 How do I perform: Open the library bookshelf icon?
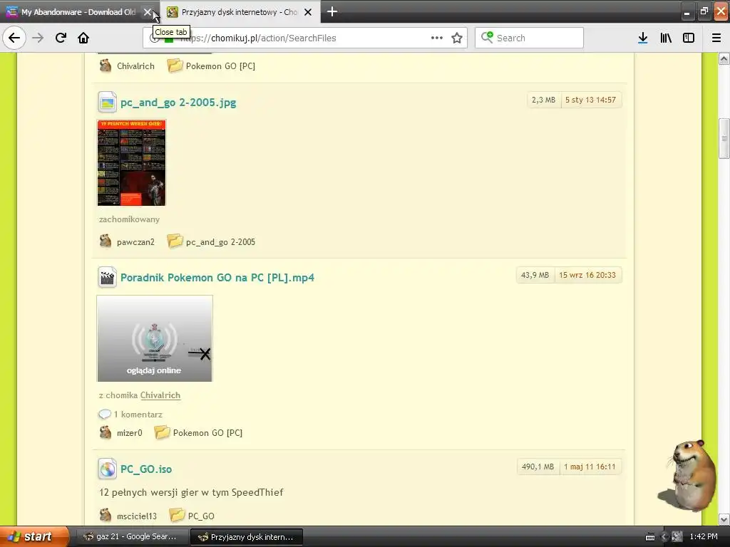coord(666,38)
